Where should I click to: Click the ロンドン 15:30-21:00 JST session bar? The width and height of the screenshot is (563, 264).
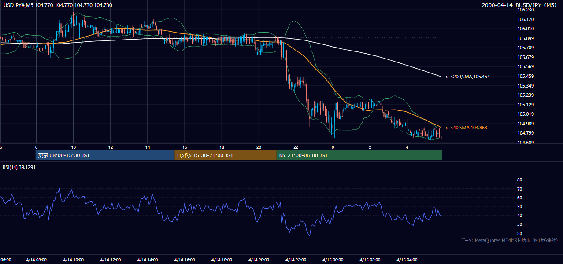tap(226, 155)
